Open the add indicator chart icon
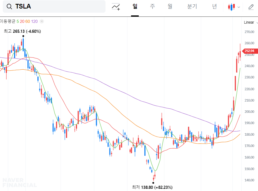Viewport: 258px width, 191px height. (x=116, y=7)
